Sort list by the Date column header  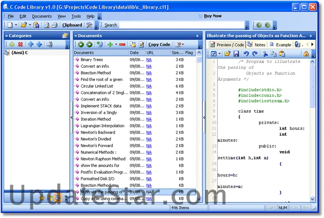137,53
